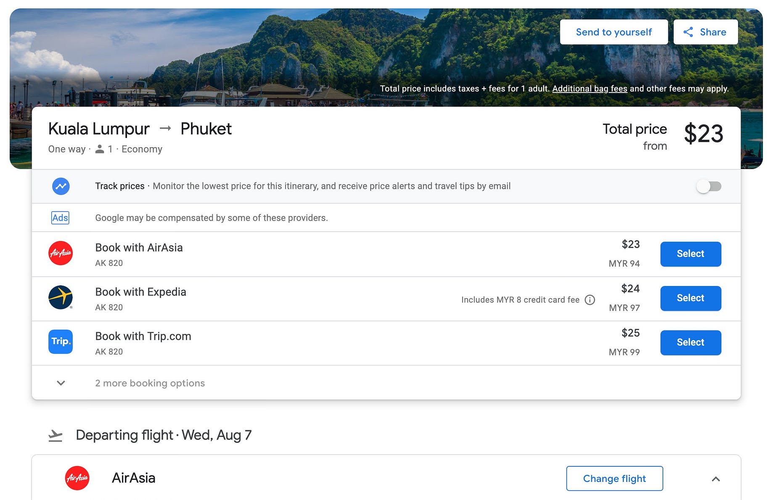Click the departing flight takeoff icon

coord(55,436)
